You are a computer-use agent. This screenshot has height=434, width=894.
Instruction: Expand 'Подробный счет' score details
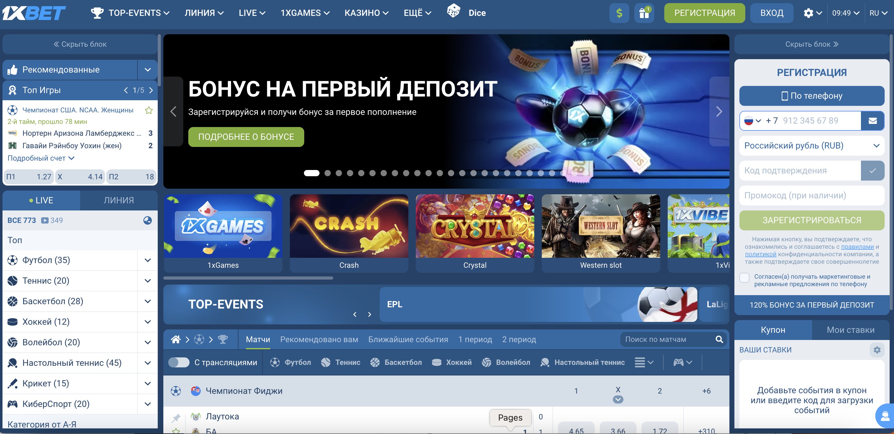[x=41, y=158]
